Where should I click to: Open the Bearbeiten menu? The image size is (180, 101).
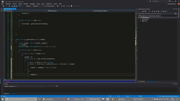(8, 4)
